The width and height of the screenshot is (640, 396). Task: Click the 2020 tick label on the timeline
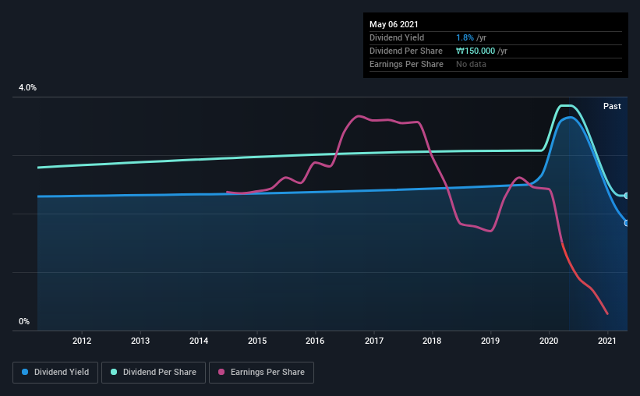[x=549, y=341]
